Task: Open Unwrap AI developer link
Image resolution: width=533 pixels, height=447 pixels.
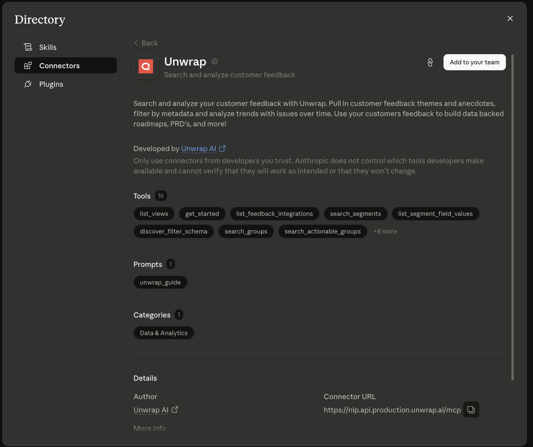Action: [x=199, y=149]
